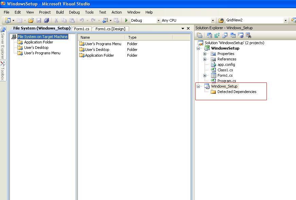Expand the Properties node

[x=205, y=54]
